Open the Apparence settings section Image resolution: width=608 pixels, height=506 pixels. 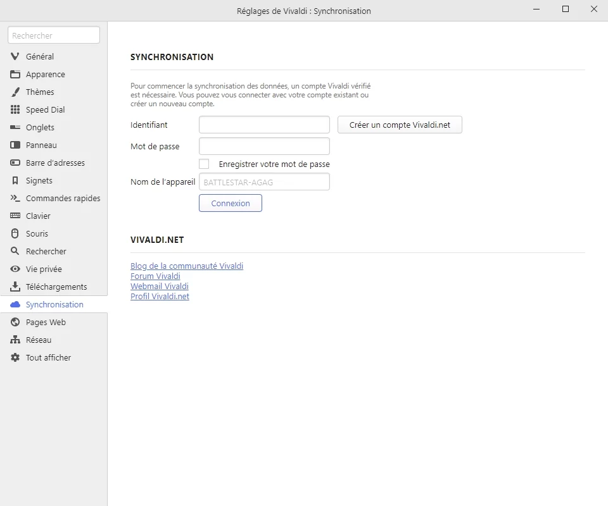tap(46, 75)
